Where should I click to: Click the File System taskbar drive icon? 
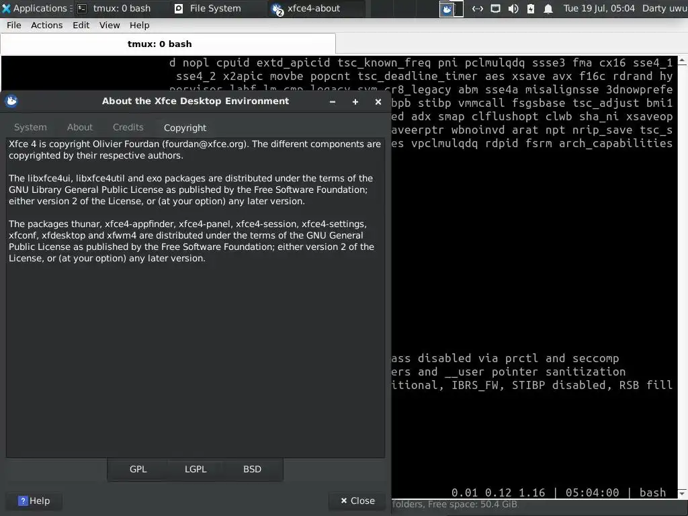179,8
